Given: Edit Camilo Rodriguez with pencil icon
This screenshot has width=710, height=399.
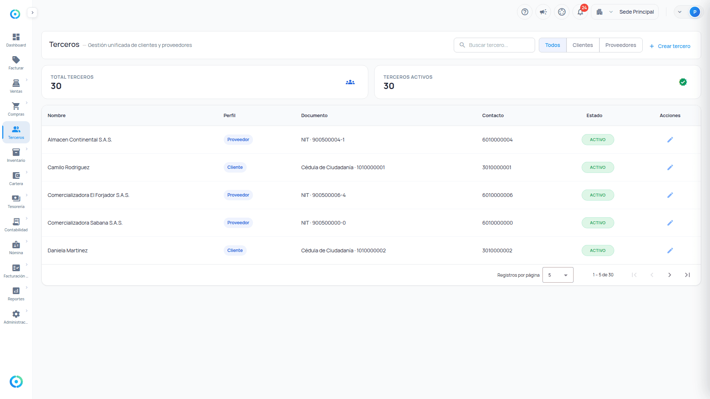Looking at the screenshot, I should (670, 167).
